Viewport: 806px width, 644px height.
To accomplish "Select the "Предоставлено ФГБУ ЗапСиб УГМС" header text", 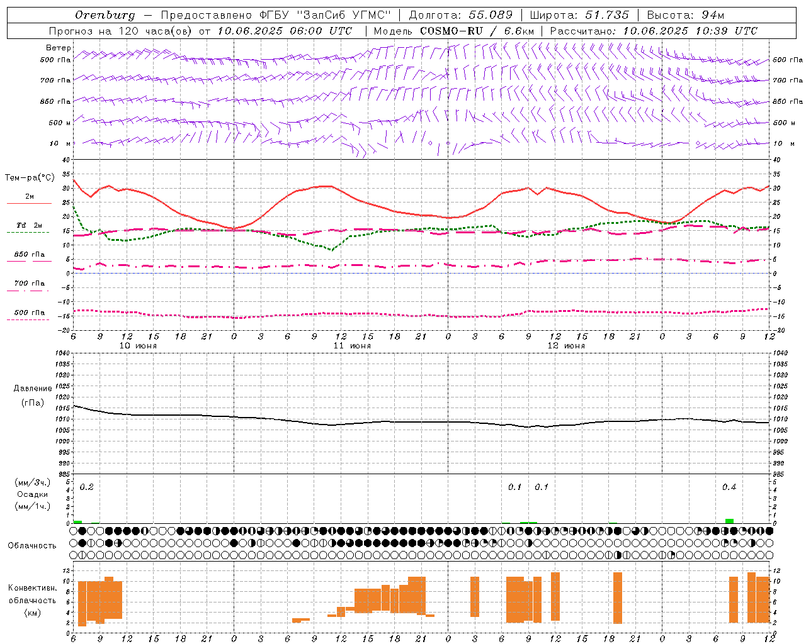I will tap(276, 15).
